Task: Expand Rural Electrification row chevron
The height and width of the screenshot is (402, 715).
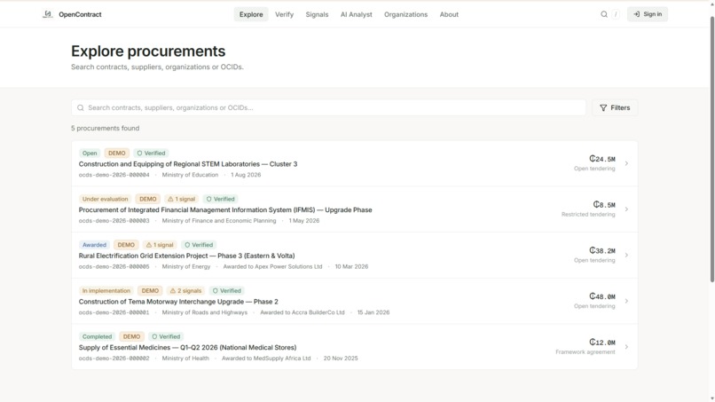Action: (626, 255)
